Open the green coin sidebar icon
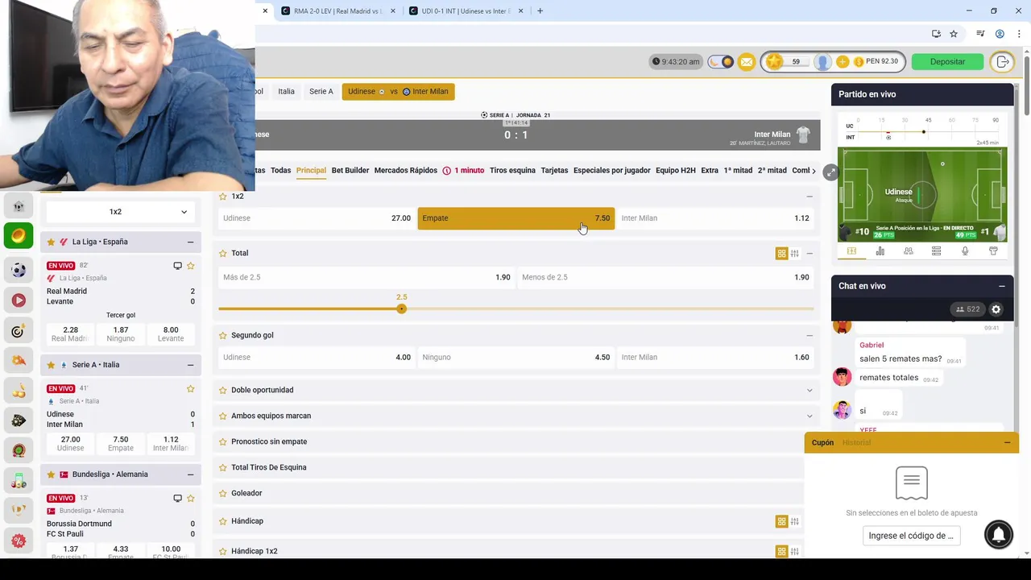1031x580 pixels. 19,236
